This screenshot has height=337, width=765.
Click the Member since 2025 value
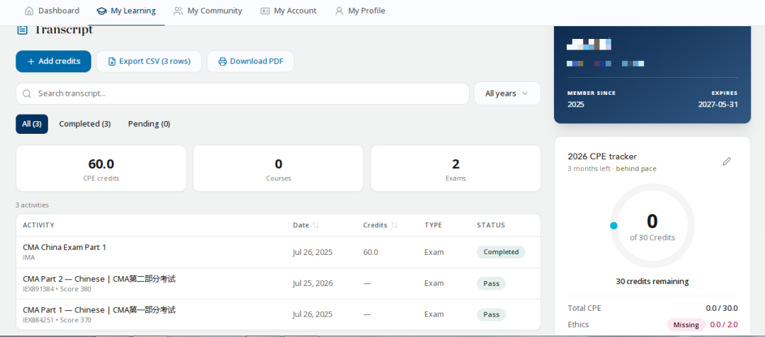pos(576,104)
